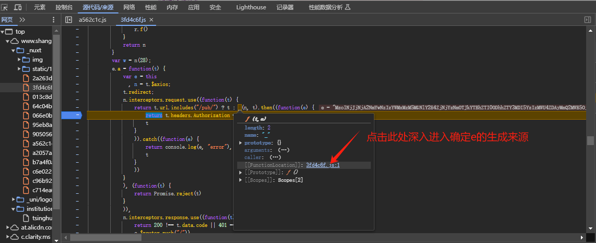This screenshot has width=596, height=243.
Task: Collapse the top frame tree node
Action: pos(3,32)
